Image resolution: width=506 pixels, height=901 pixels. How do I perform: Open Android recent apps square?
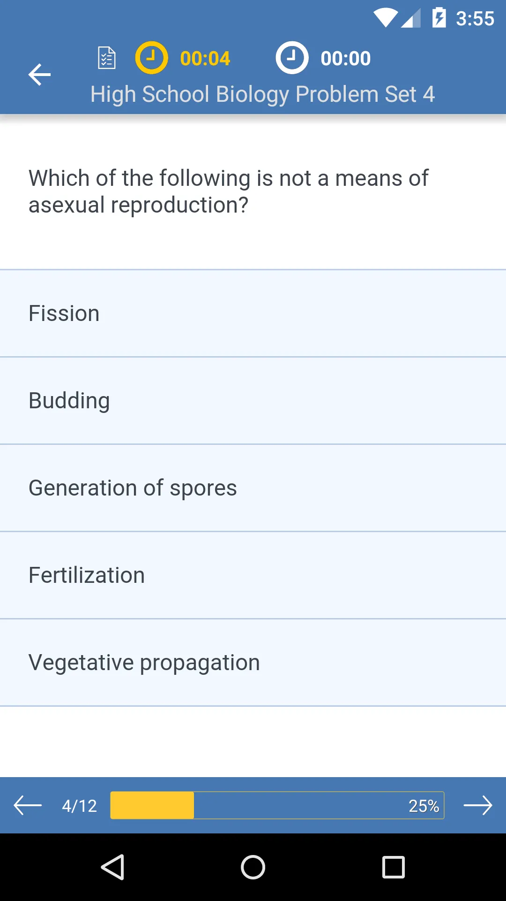pos(394,867)
